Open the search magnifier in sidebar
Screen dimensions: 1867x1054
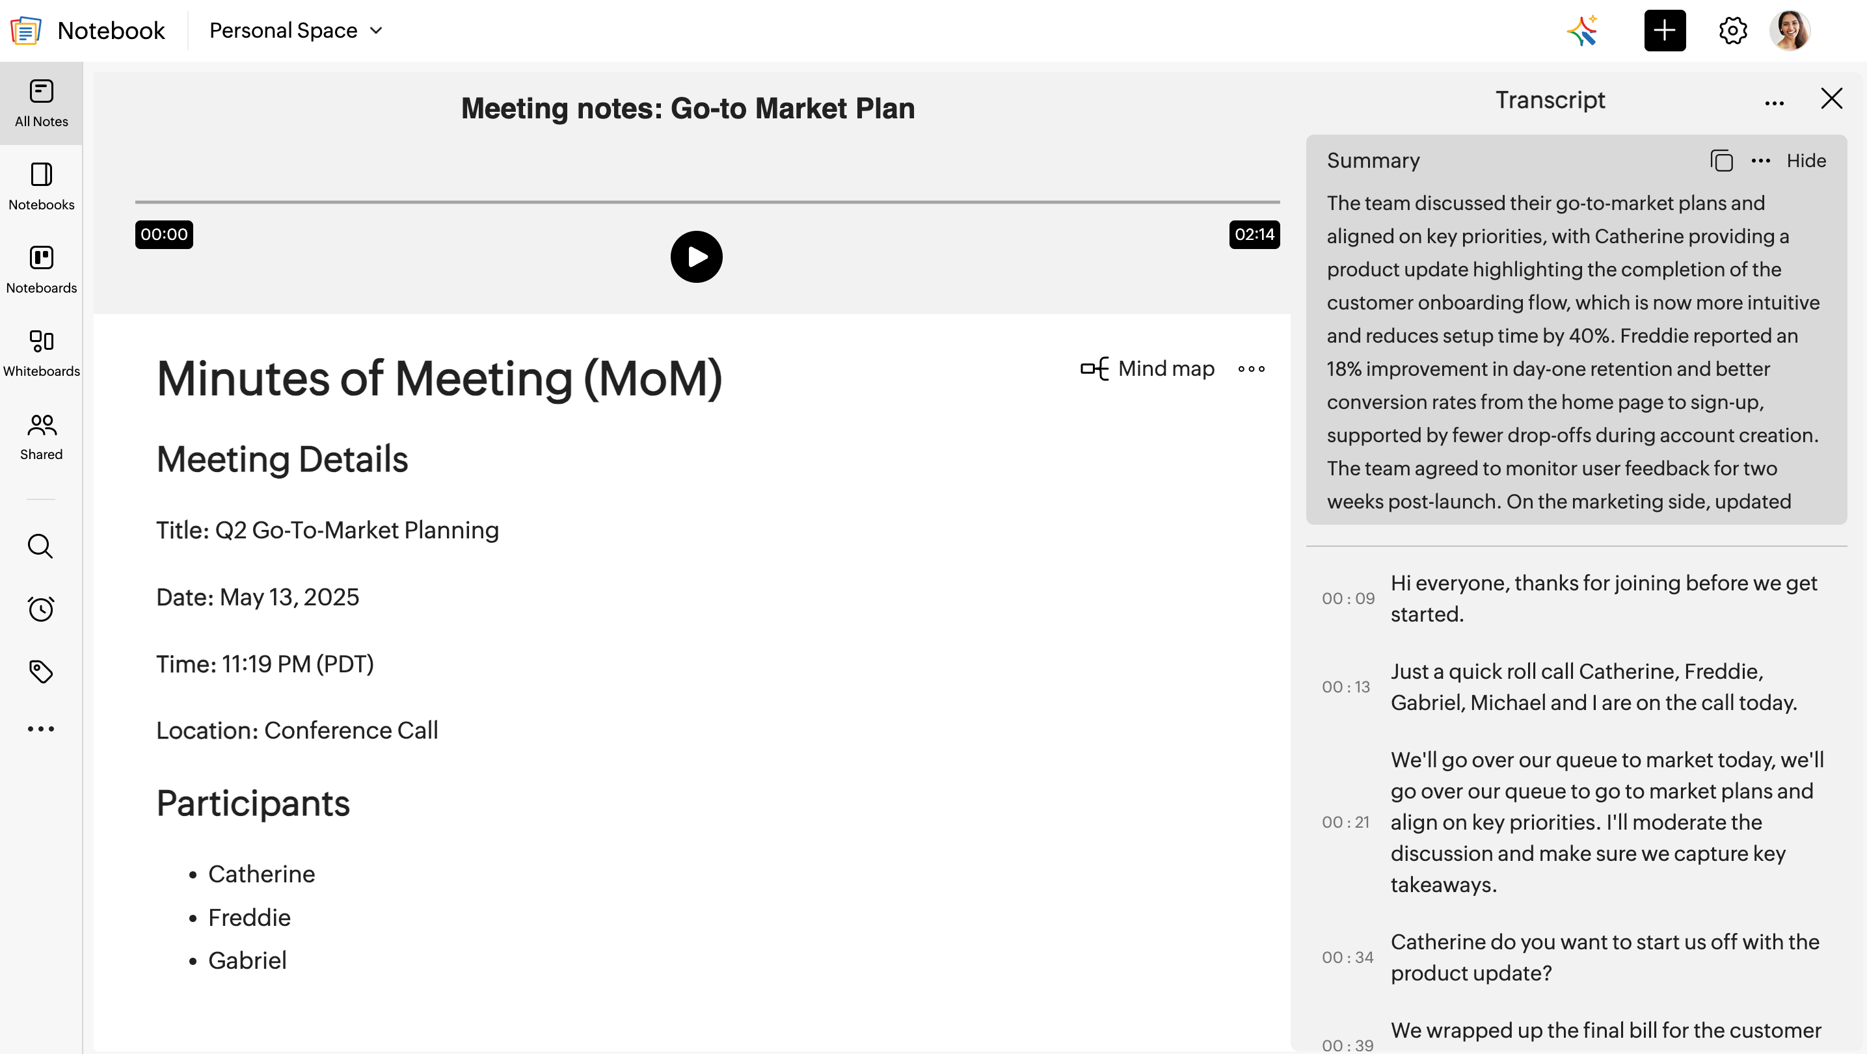40,546
